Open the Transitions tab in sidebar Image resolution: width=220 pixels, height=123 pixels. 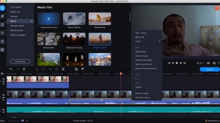(x=2, y=25)
